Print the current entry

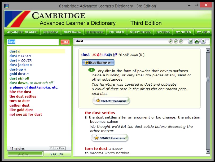pyautogui.click(x=197, y=42)
